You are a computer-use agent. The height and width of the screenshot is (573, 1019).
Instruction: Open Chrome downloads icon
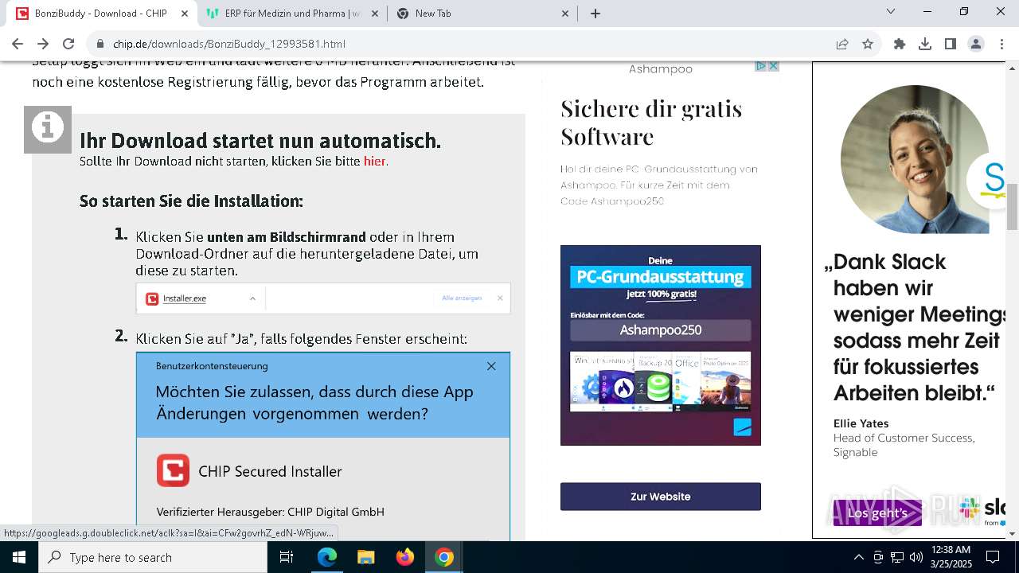pos(925,44)
